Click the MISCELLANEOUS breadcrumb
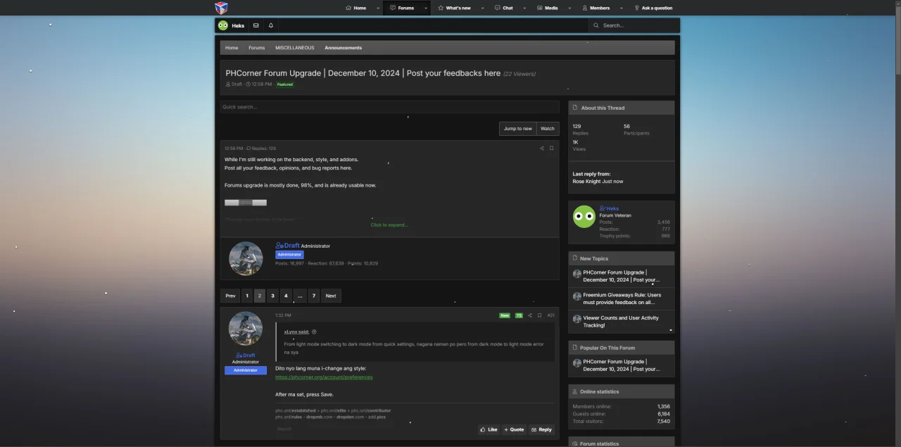 pyautogui.click(x=295, y=48)
